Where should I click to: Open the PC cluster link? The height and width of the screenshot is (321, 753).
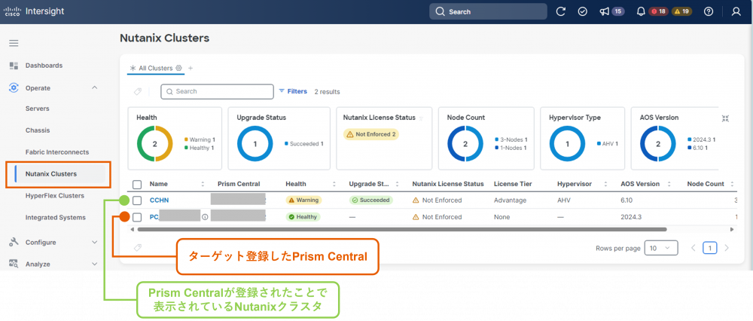point(154,217)
